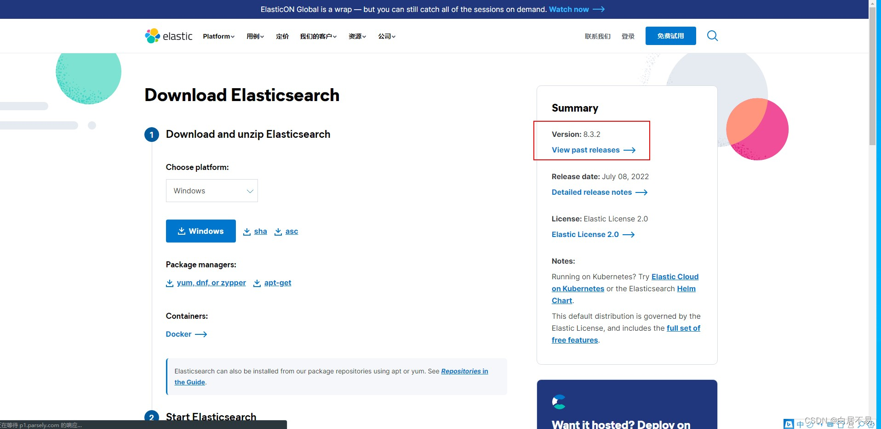Click the arrow beside Docker
Screen dimensions: 881x429
pyautogui.click(x=201, y=334)
